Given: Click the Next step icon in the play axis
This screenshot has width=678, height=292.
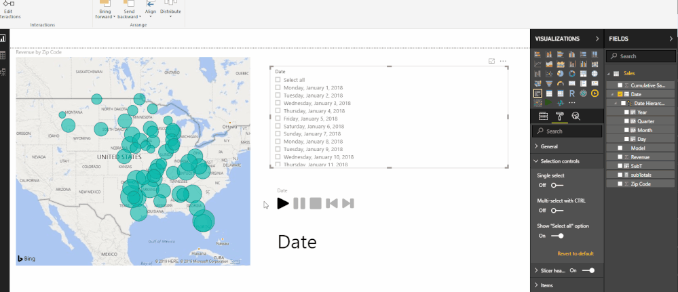Looking at the screenshot, I should (348, 203).
